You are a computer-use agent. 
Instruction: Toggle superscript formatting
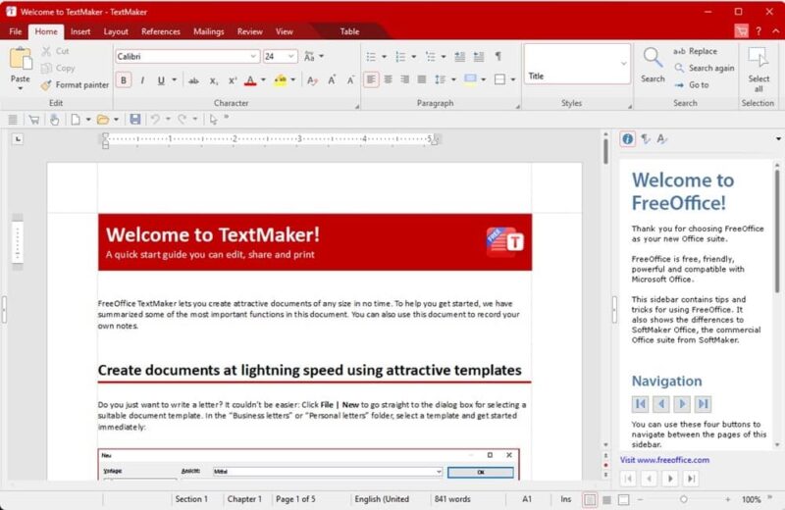click(x=233, y=80)
